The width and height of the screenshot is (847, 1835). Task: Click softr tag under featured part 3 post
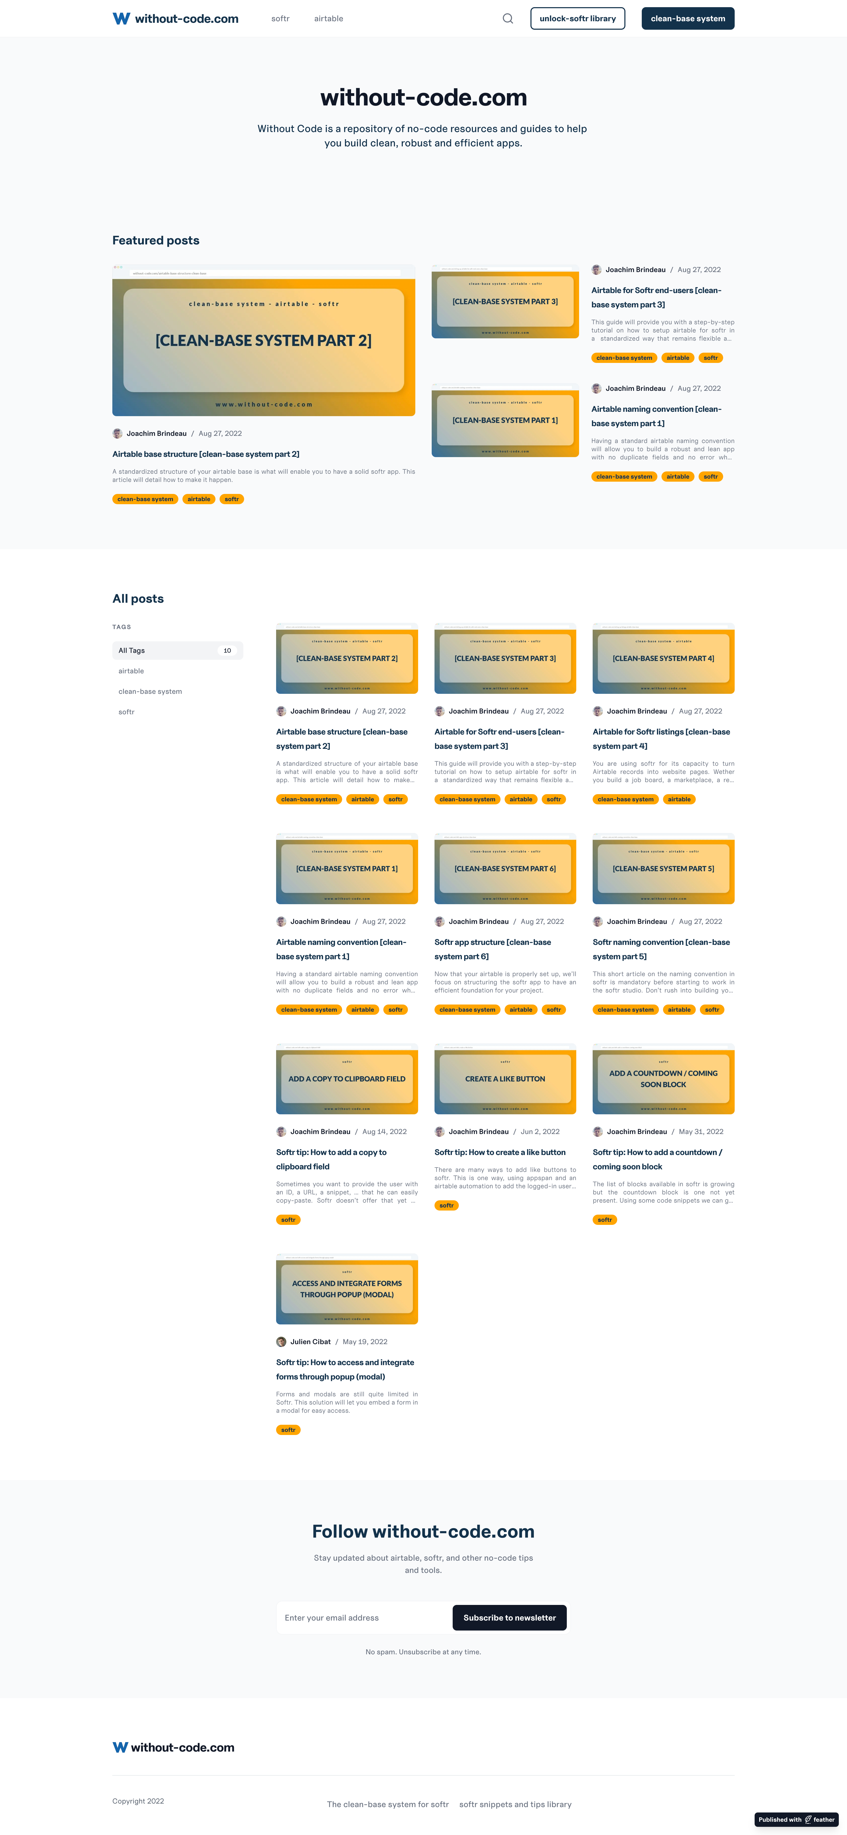(x=711, y=358)
